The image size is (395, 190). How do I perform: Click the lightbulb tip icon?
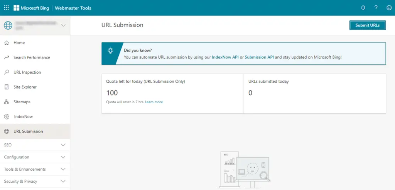(x=110, y=50)
